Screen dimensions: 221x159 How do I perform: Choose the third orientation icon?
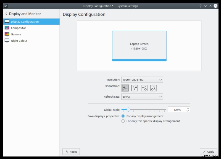coord(144,88)
